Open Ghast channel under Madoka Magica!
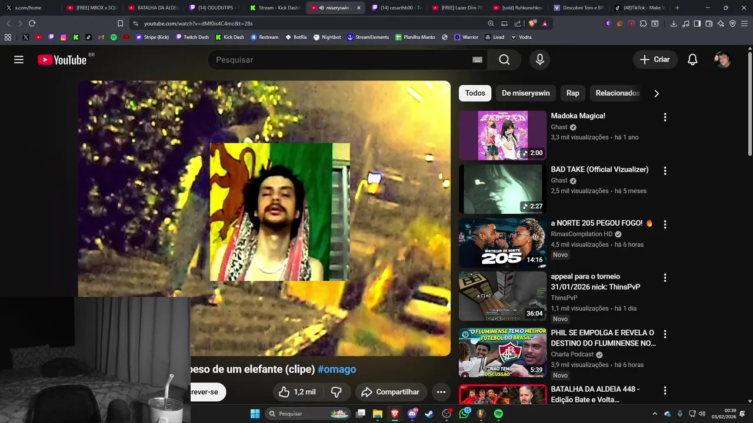The height and width of the screenshot is (423, 753). coord(559,127)
